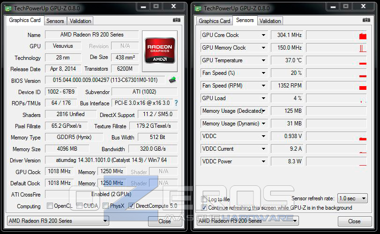Viewport: 380px width, 234px height.
Task: Open the Memory Usage (Dynamic) dropdown
Action: coord(263,124)
